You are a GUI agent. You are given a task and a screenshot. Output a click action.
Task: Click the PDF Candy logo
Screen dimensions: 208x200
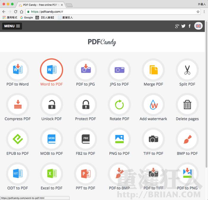tap(102, 42)
